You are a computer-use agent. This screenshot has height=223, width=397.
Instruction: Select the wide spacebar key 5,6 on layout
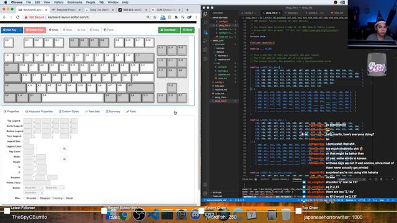(x=73, y=98)
